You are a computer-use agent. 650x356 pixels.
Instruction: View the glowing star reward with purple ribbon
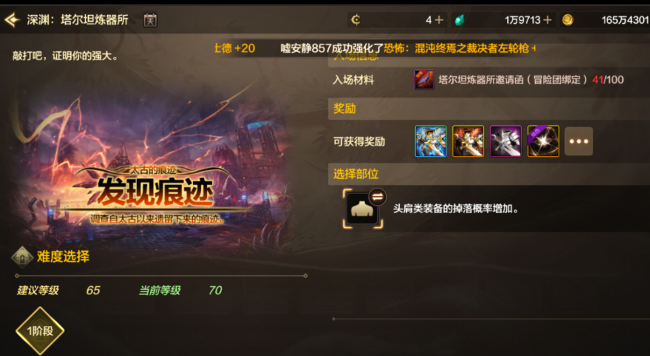pos(543,141)
